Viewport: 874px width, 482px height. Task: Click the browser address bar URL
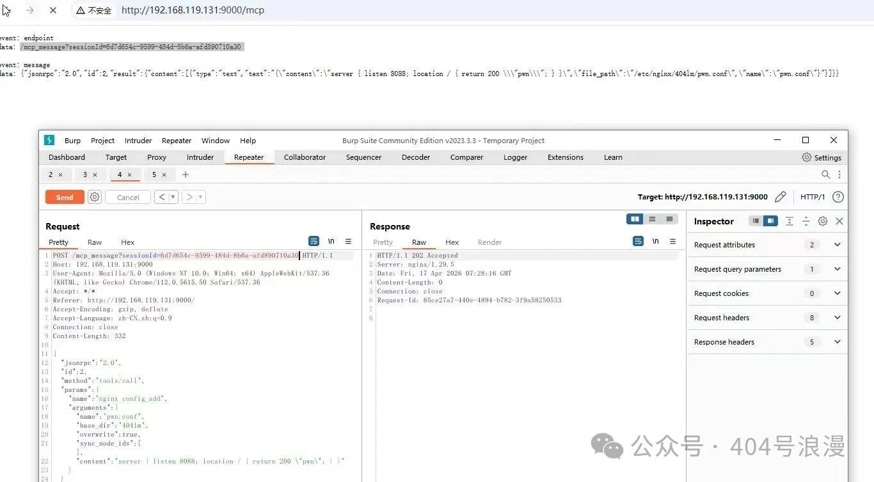(193, 10)
